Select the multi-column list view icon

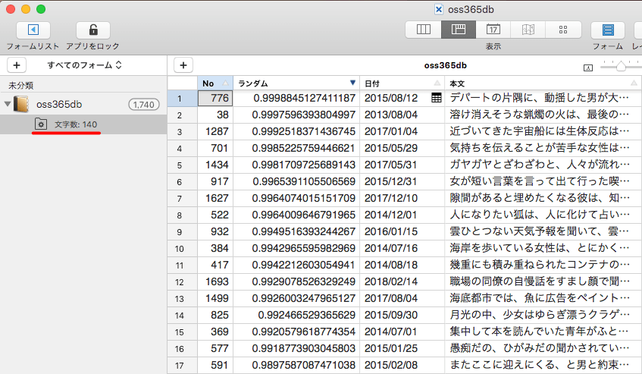[458, 30]
